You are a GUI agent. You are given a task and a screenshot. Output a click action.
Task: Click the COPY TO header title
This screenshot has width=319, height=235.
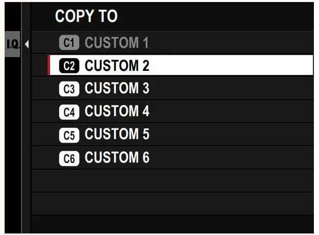pyautogui.click(x=86, y=16)
